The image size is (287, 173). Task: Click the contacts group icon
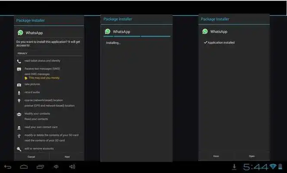click(x=19, y=114)
